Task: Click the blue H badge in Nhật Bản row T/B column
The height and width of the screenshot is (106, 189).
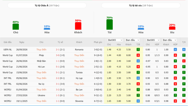Action: (138, 61)
